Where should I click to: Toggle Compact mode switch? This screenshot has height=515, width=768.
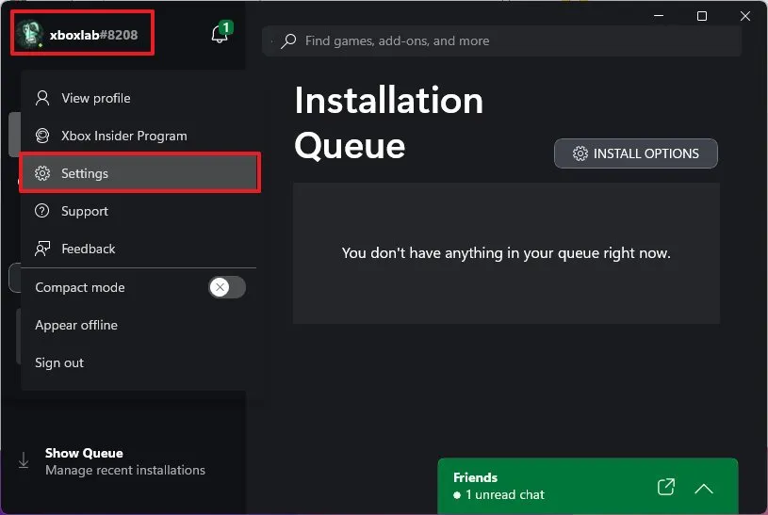(227, 287)
